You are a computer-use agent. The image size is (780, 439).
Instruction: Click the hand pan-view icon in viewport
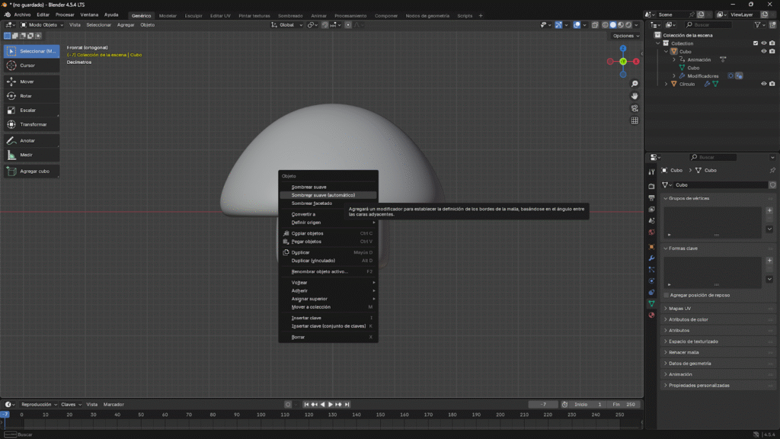pyautogui.click(x=635, y=96)
